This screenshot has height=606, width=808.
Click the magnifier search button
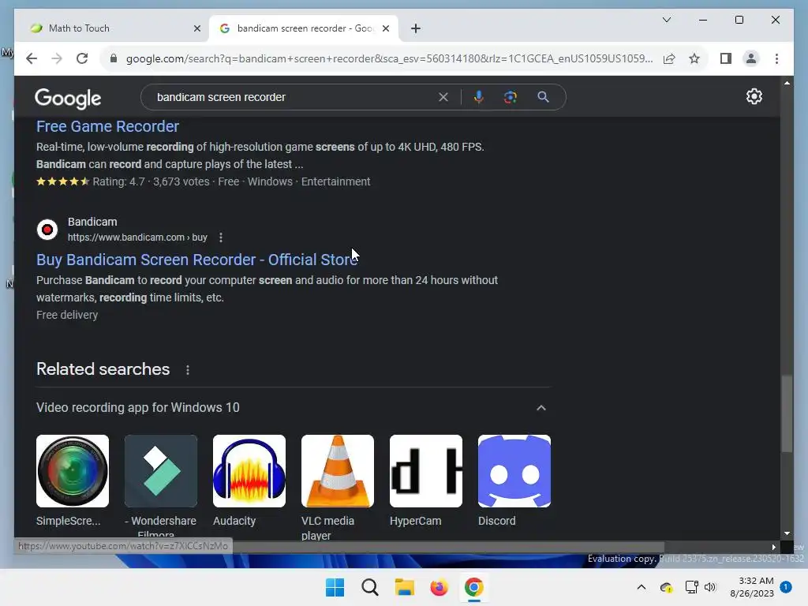pos(543,97)
